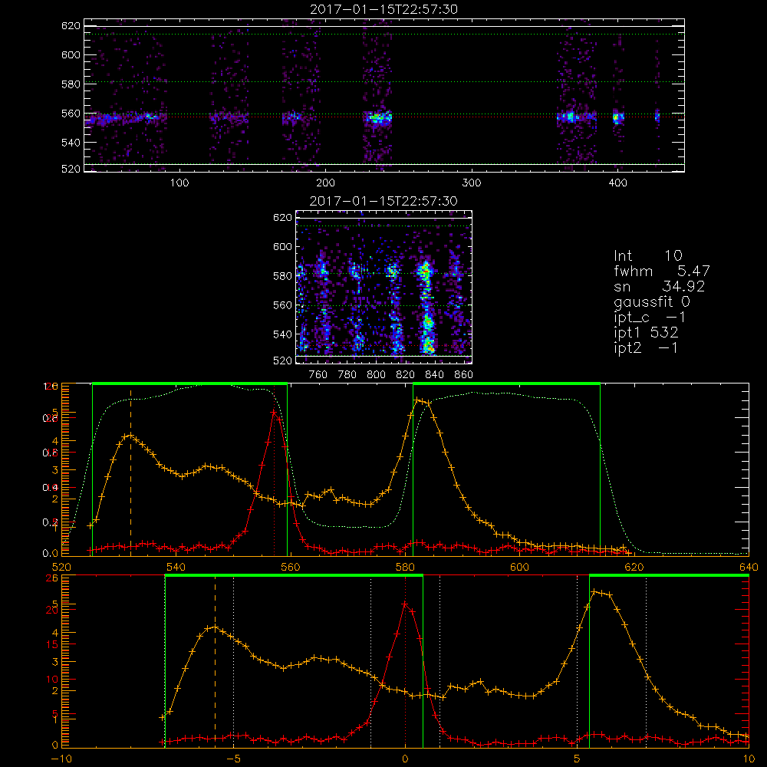Click the orange dashed vertical line in bottom plot

pos(215,661)
